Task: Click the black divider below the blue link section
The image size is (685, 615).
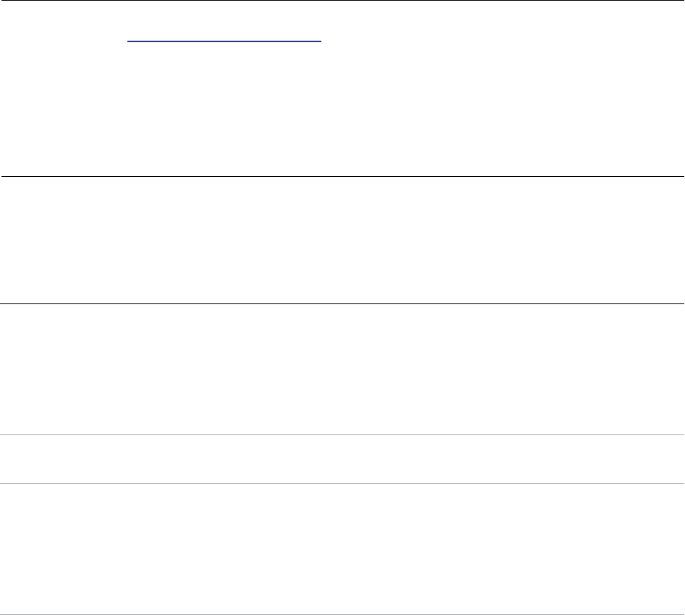Action: point(342,176)
